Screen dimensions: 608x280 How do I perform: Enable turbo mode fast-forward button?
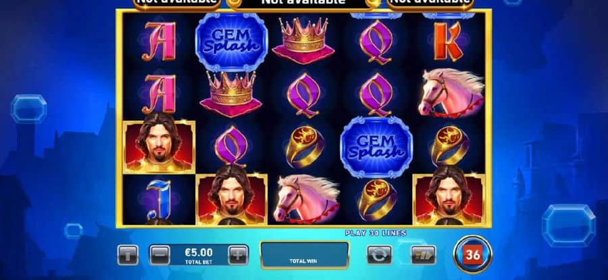pos(424,255)
